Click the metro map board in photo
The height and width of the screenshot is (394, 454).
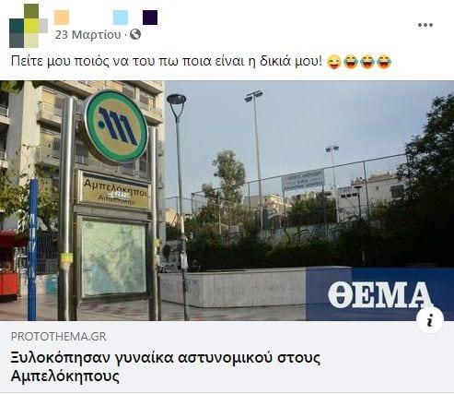[x=113, y=257]
